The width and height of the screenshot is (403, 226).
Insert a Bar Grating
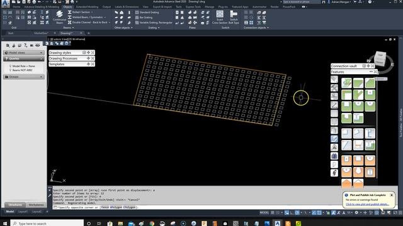pos(144,18)
